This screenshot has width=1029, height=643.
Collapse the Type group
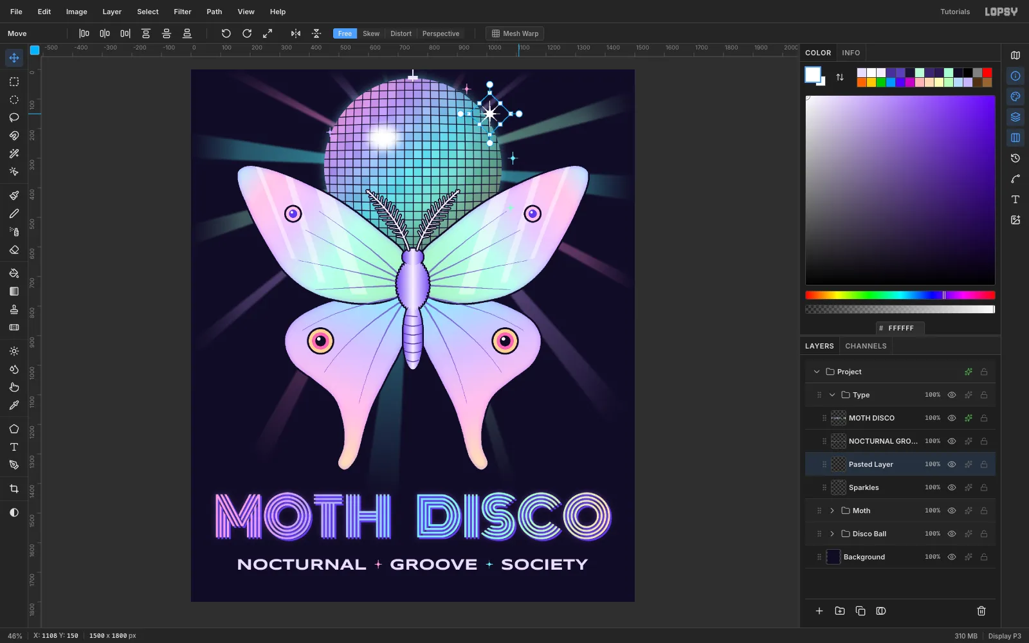[x=832, y=395]
